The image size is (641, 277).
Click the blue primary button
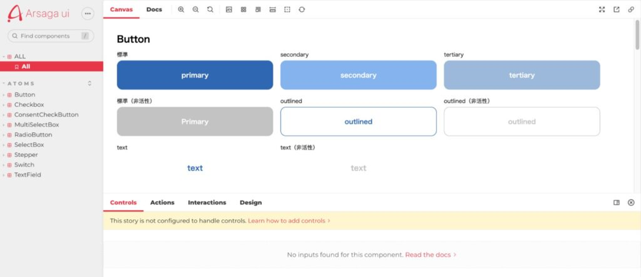[195, 75]
